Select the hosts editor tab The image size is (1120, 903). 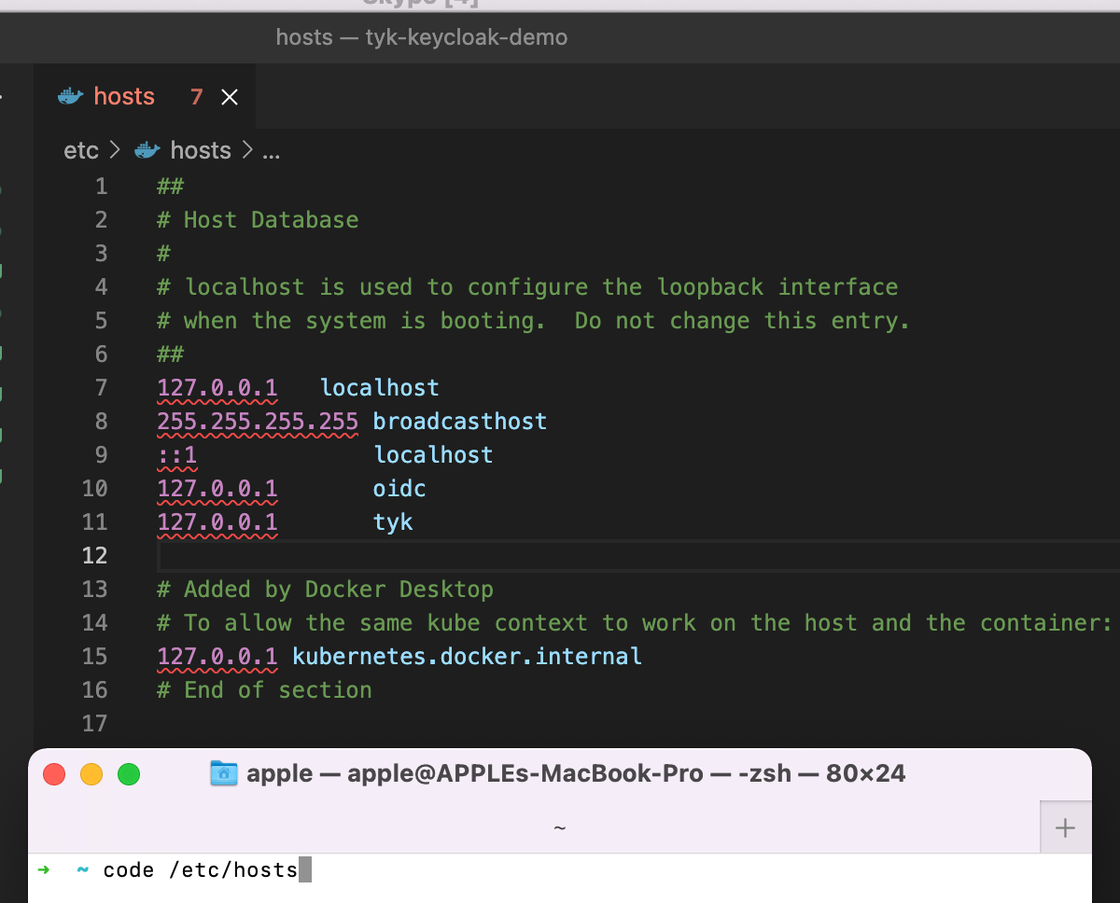[x=123, y=95]
